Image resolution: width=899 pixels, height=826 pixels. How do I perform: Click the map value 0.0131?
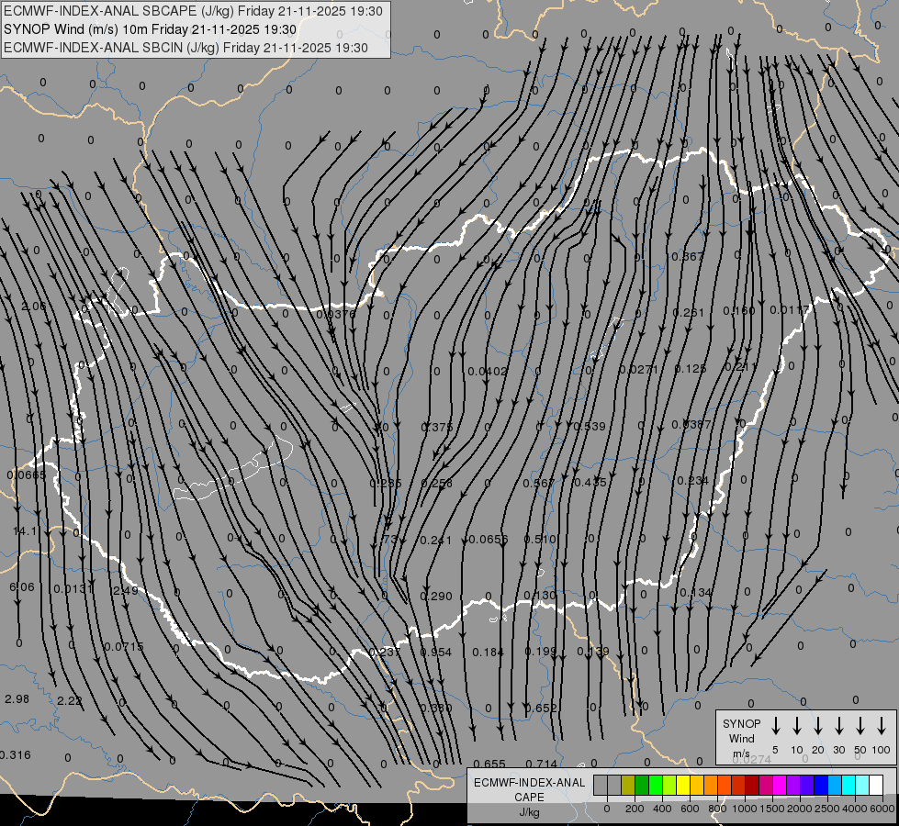(x=73, y=588)
